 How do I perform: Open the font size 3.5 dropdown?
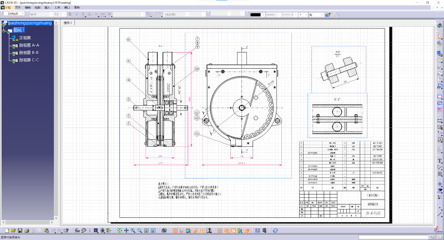[60, 14]
